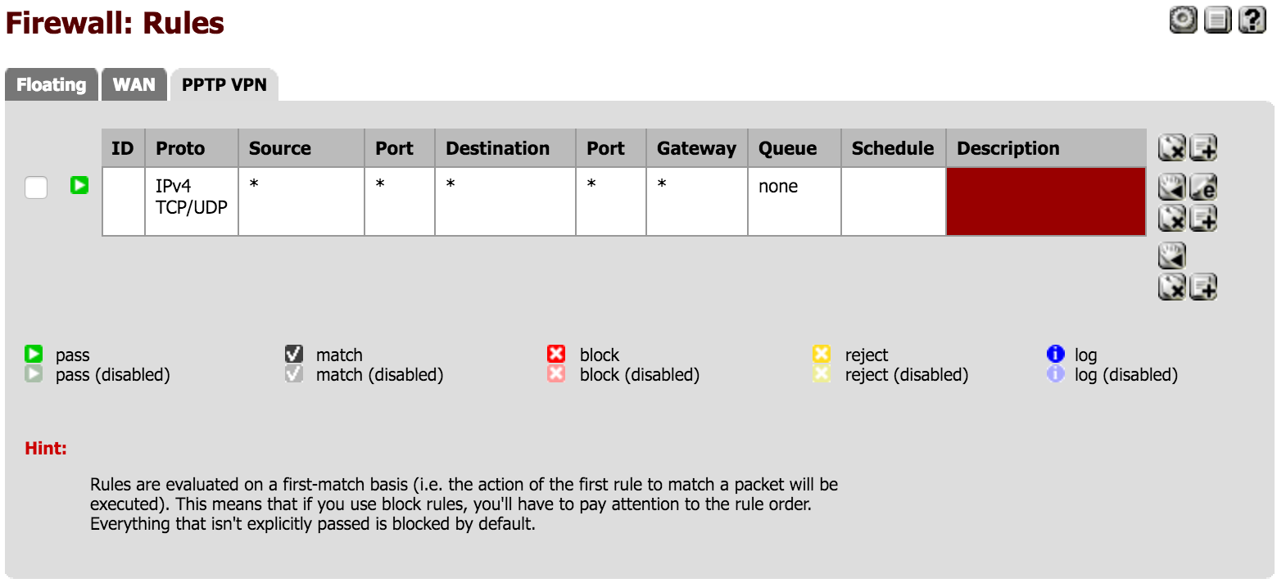The height and width of the screenshot is (583, 1277).
Task: Click the red Description cell of the rule
Action: 1046,201
